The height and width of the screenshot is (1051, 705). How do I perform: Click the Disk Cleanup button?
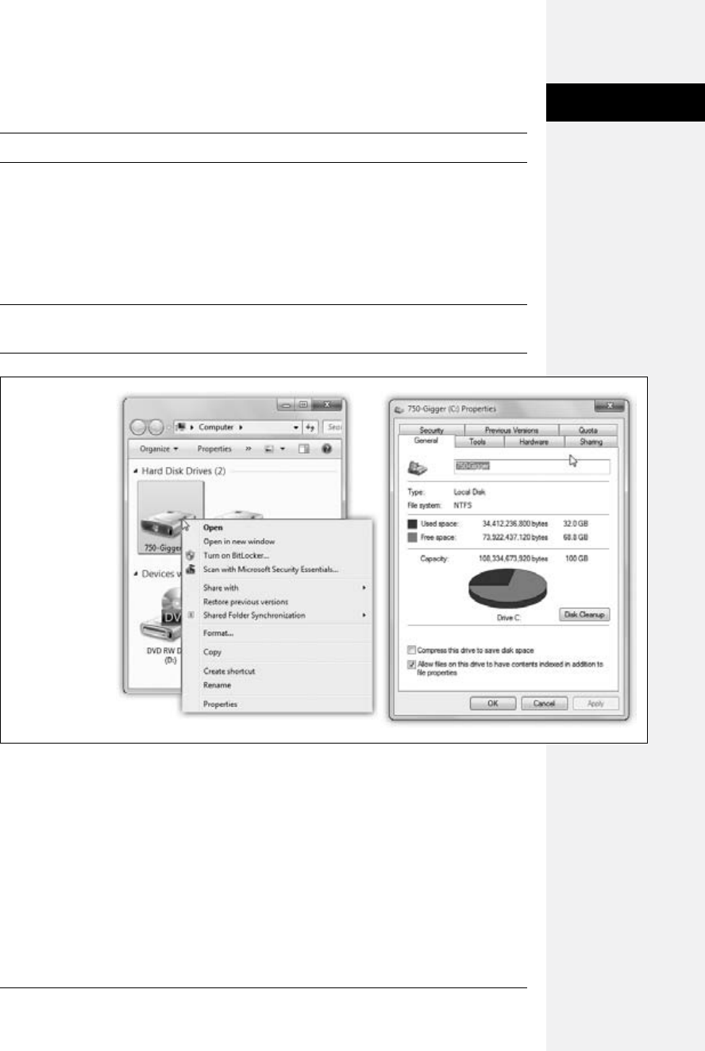[585, 614]
